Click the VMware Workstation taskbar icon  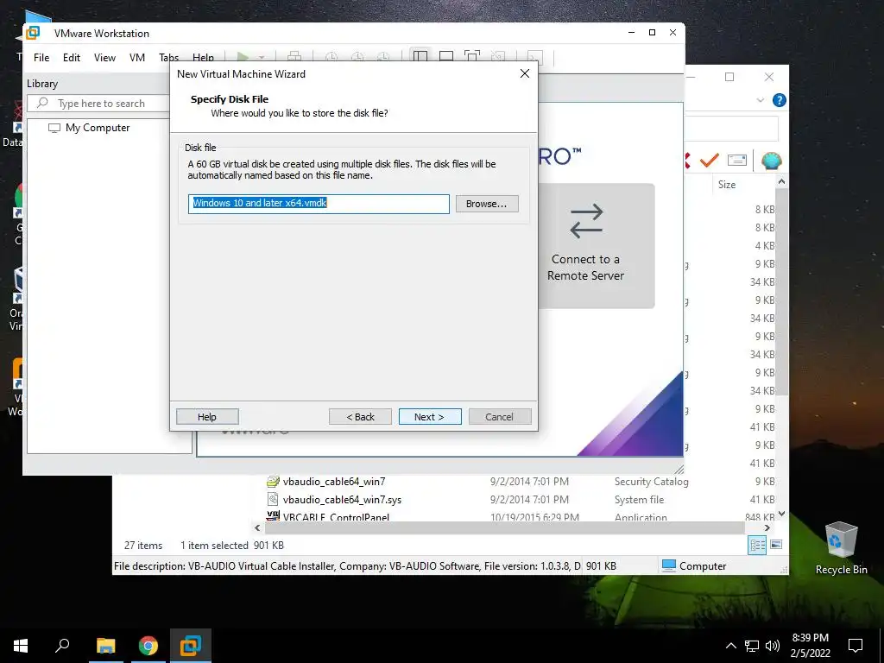point(191,646)
